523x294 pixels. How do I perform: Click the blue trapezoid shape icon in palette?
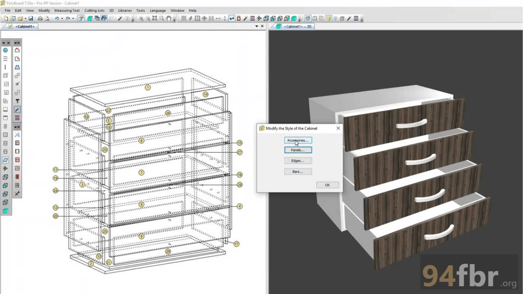[17, 67]
